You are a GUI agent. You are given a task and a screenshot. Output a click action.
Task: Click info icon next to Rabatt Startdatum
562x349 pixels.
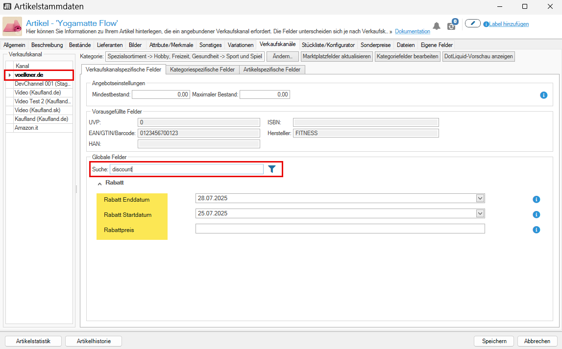click(536, 214)
